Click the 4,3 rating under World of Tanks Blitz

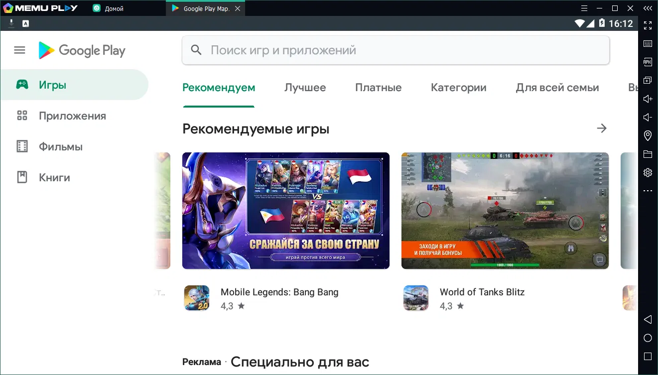(452, 306)
